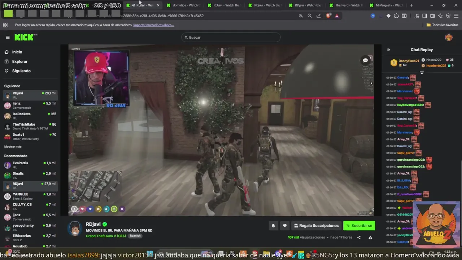Click Edu_RD username in chat
Viewport: 462px width, 260px height.
click(x=402, y=187)
